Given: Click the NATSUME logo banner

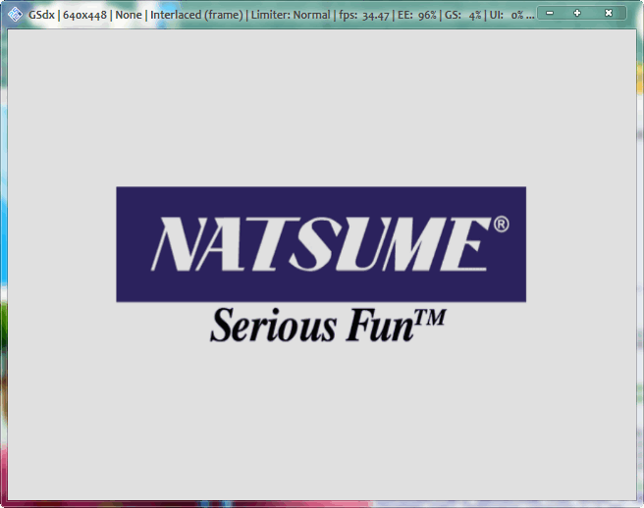Looking at the screenshot, I should click(x=321, y=244).
